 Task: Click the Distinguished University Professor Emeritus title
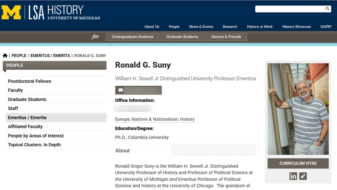185,79
